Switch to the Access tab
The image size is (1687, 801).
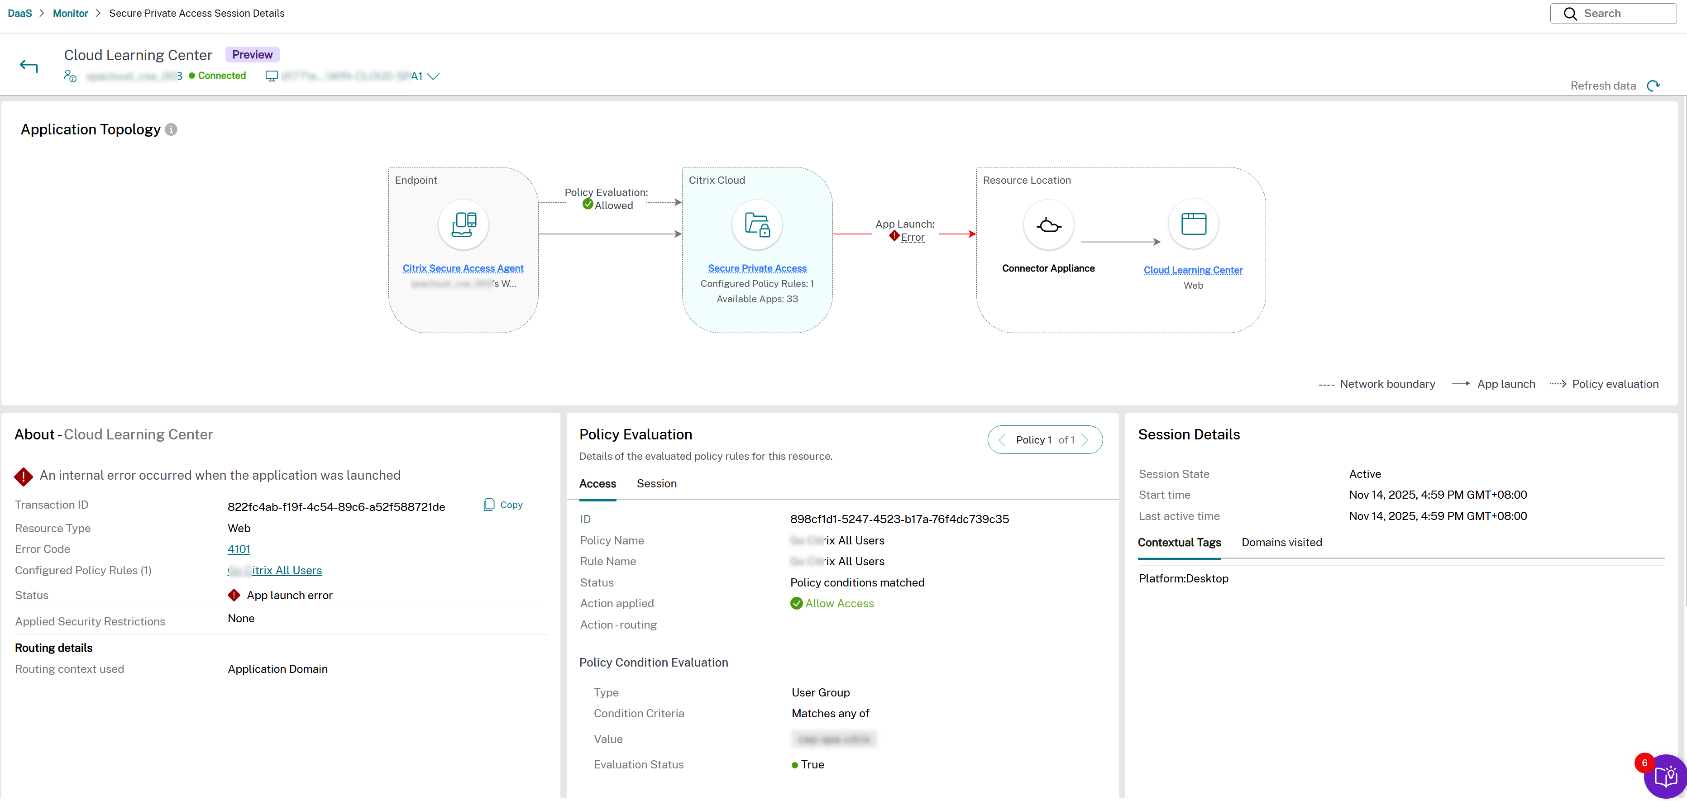pyautogui.click(x=597, y=483)
